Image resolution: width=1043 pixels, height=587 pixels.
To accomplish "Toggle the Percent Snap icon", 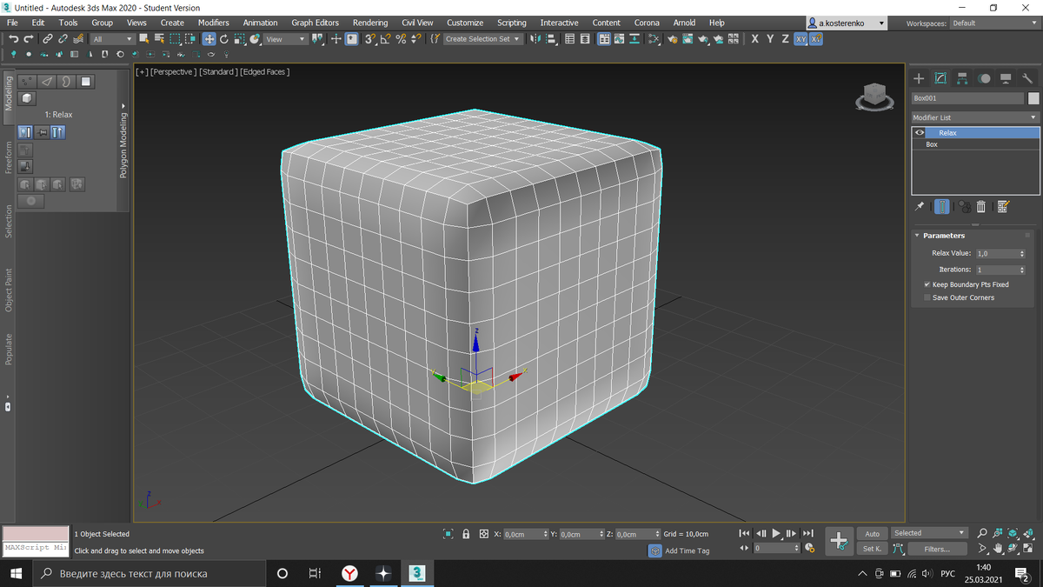I will (401, 39).
